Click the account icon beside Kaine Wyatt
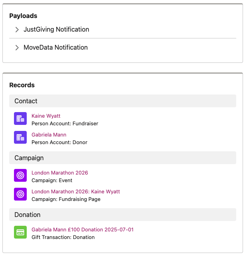247x257 pixels. [x=20, y=118]
